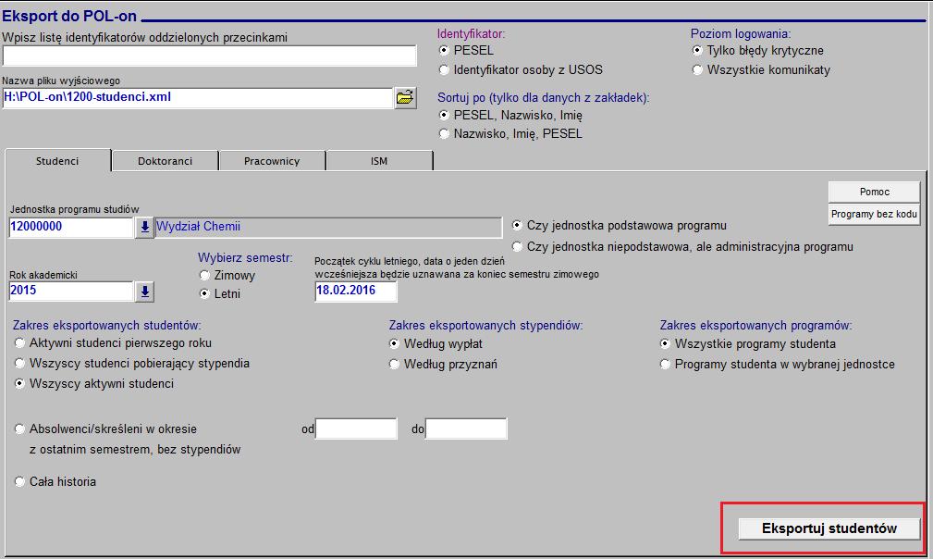Select Absolwenci/skreśleni w okresie option
Image resolution: width=933 pixels, height=559 pixels.
click(19, 429)
